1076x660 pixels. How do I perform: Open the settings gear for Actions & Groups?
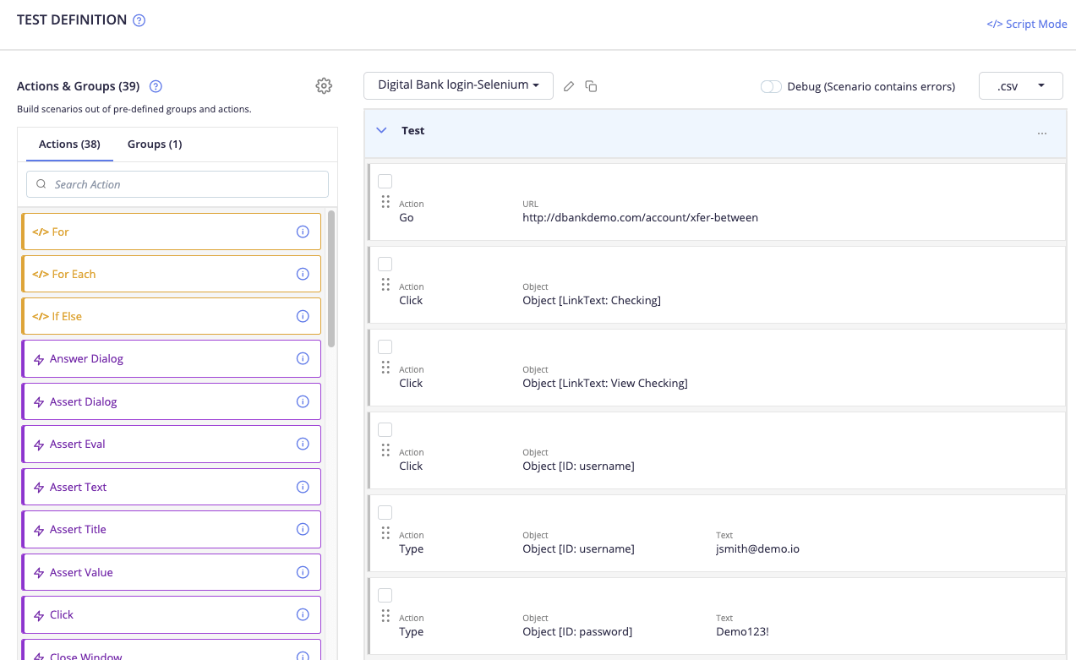pos(324,85)
